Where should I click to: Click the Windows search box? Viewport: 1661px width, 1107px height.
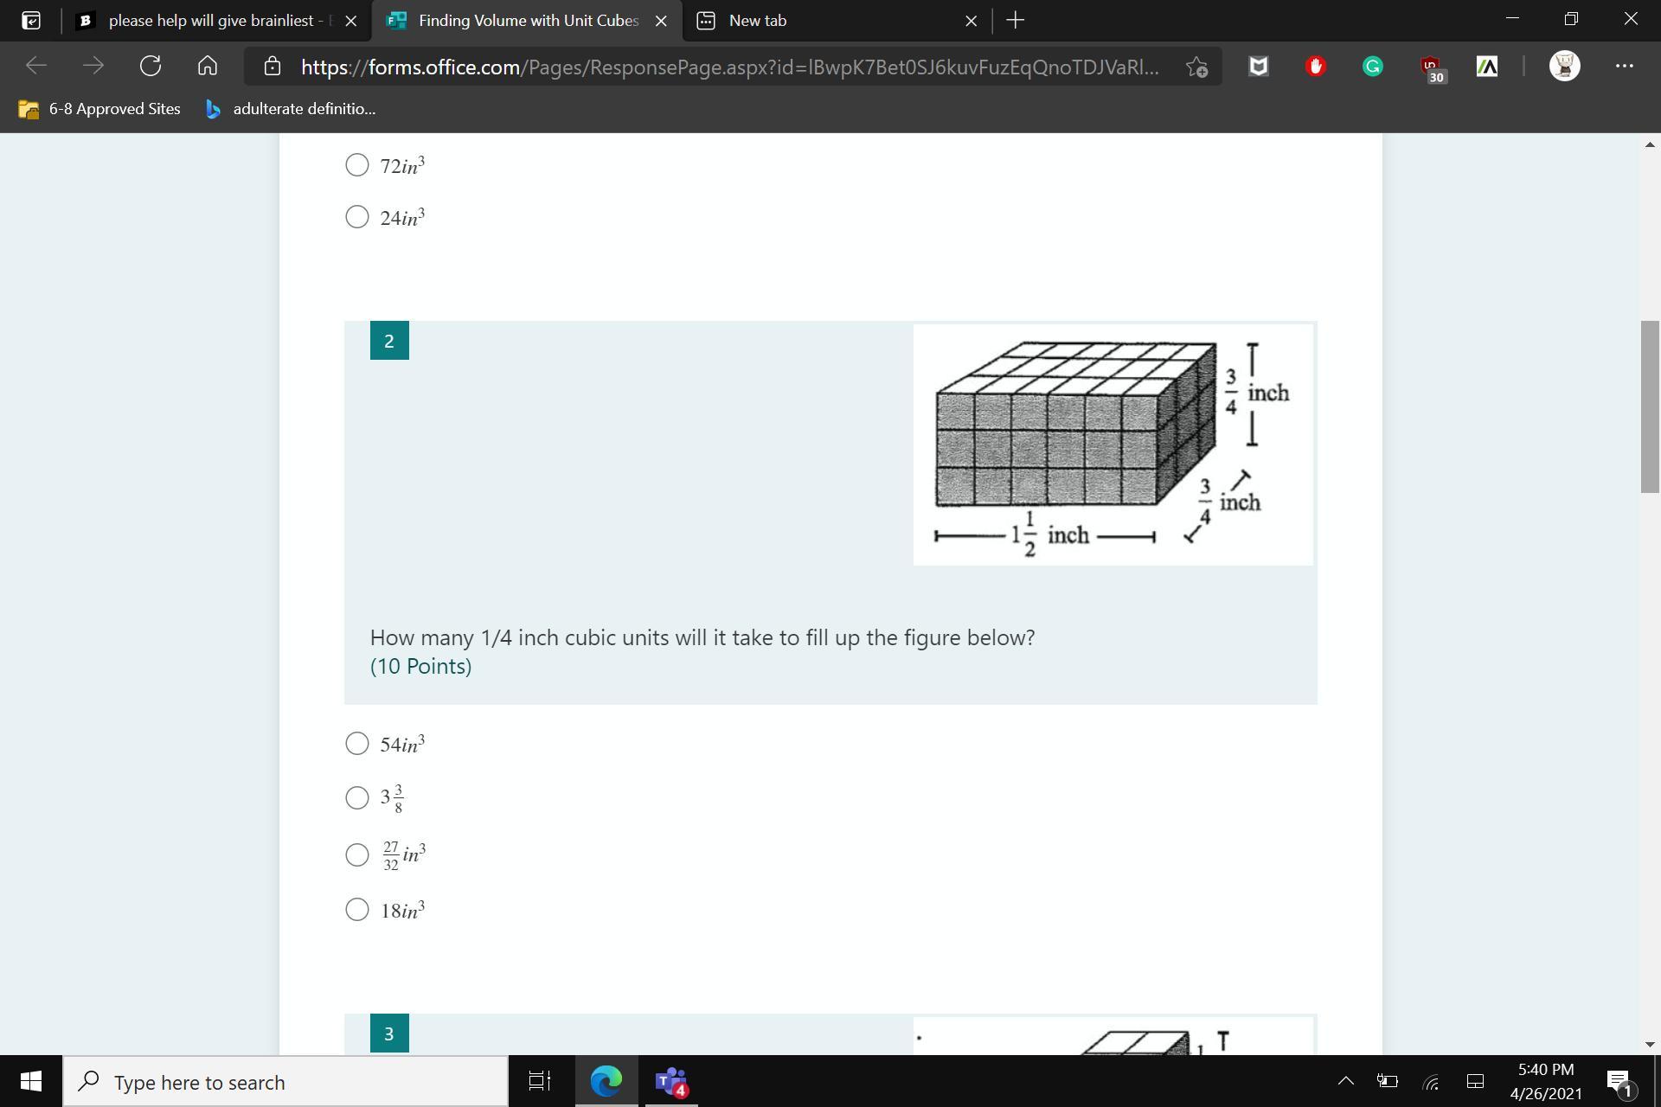click(x=285, y=1082)
